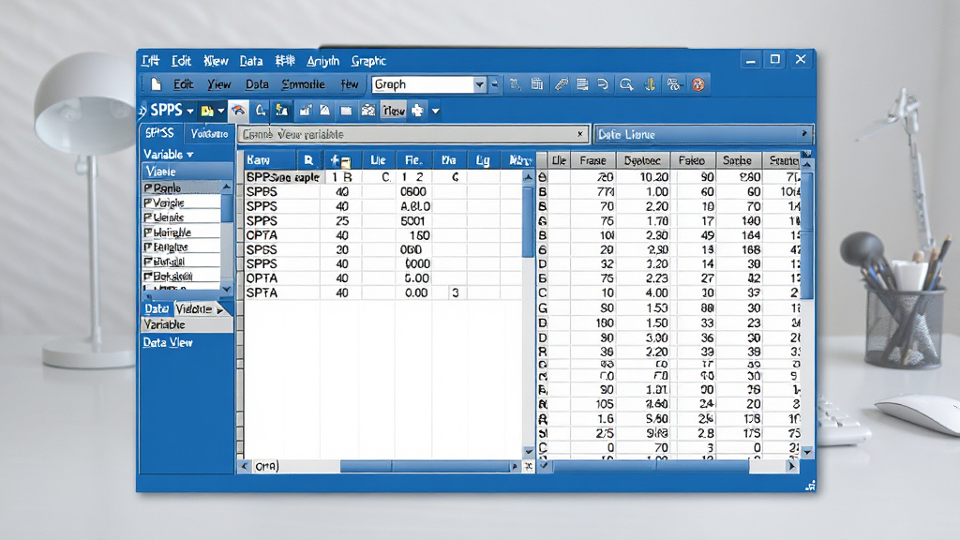
Task: Click the first small icon after the Graph combo
Action: click(516, 84)
